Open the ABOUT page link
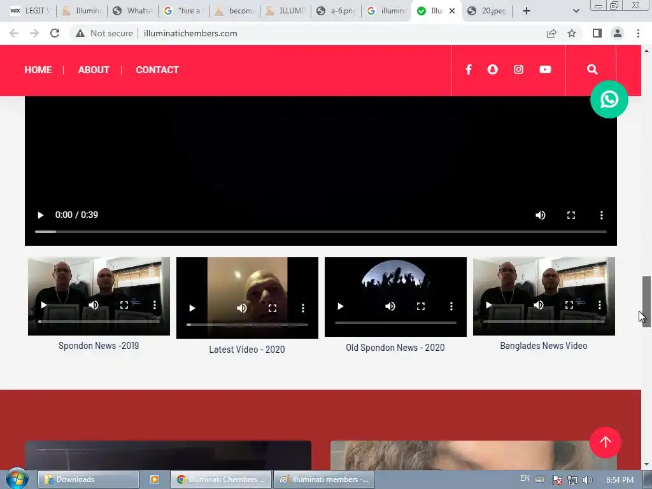This screenshot has width=652, height=489. tap(94, 70)
